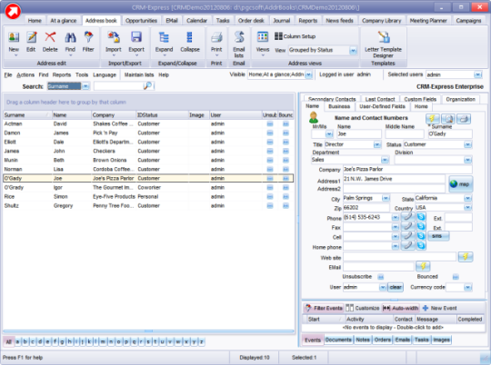
Task: Click the Print icon
Action: pos(216,37)
